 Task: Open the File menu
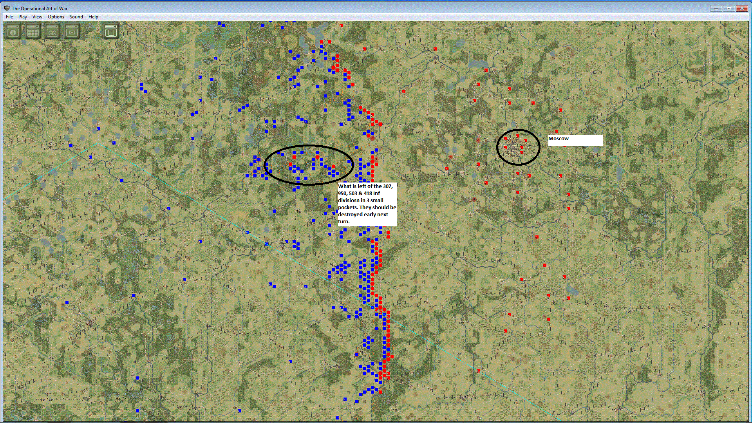(x=9, y=17)
